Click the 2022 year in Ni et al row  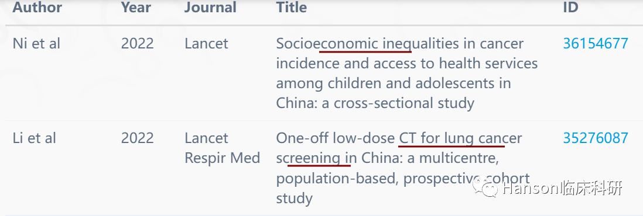pos(138,43)
